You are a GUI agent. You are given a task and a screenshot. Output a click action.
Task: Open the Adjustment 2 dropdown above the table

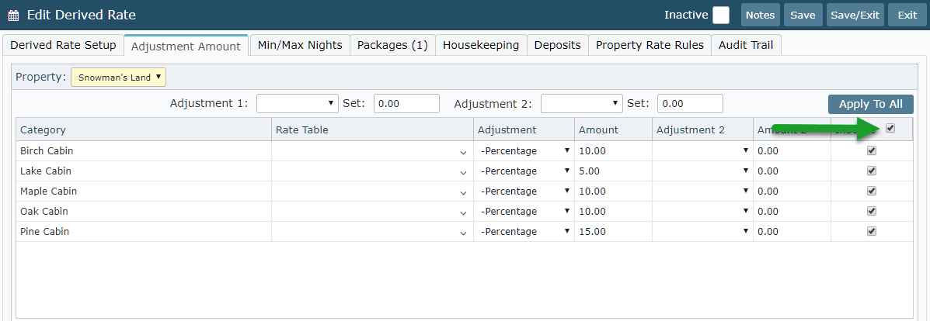582,103
